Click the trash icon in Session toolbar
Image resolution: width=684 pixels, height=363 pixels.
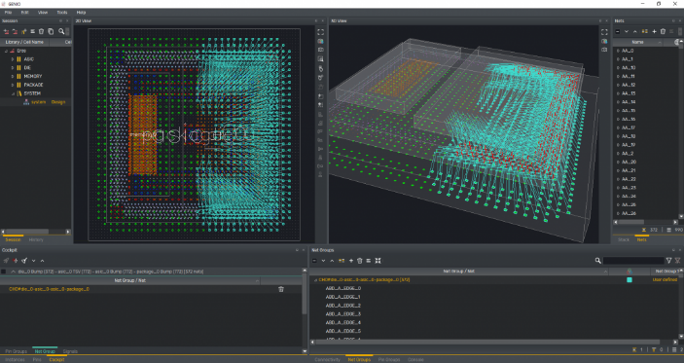coord(42,31)
